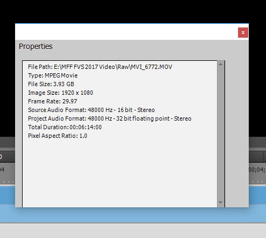Click the empty area inside the properties text box
Image resolution: width=266 pixels, height=238 pixels.
[x=120, y=172]
